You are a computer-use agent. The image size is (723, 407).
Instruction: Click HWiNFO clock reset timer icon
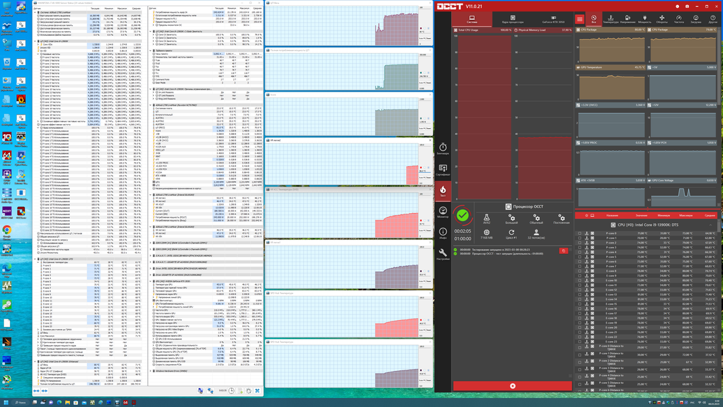[x=231, y=391]
